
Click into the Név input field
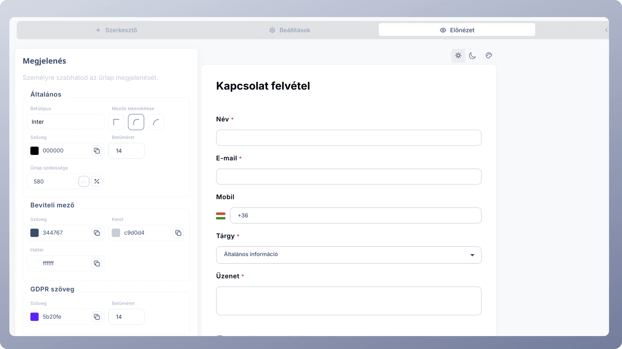[349, 138]
